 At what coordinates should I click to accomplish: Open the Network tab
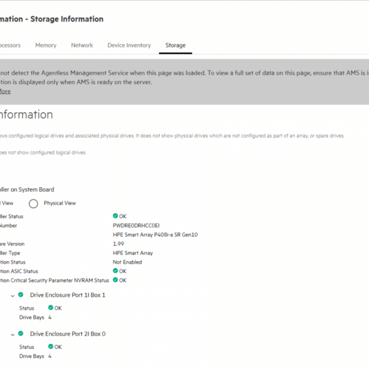[82, 45]
